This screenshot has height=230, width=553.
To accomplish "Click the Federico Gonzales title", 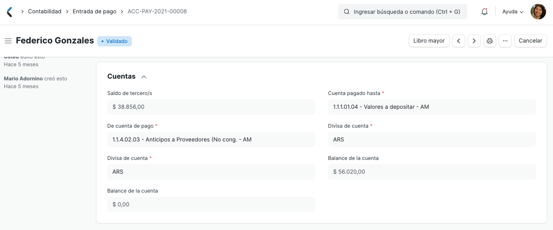I will click(55, 40).
